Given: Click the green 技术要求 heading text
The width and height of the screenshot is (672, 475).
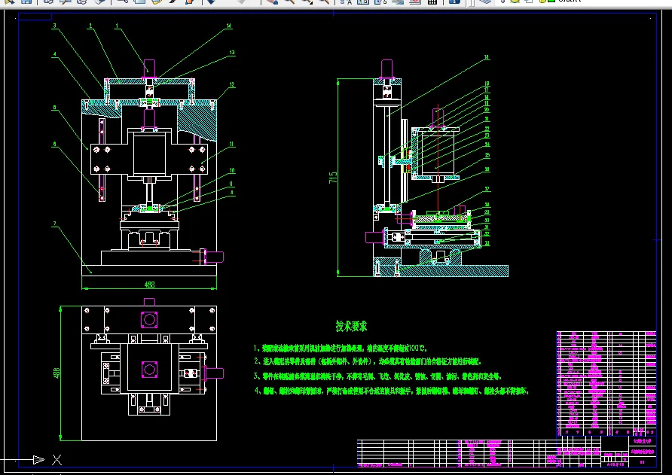Looking at the screenshot, I should (x=351, y=327).
